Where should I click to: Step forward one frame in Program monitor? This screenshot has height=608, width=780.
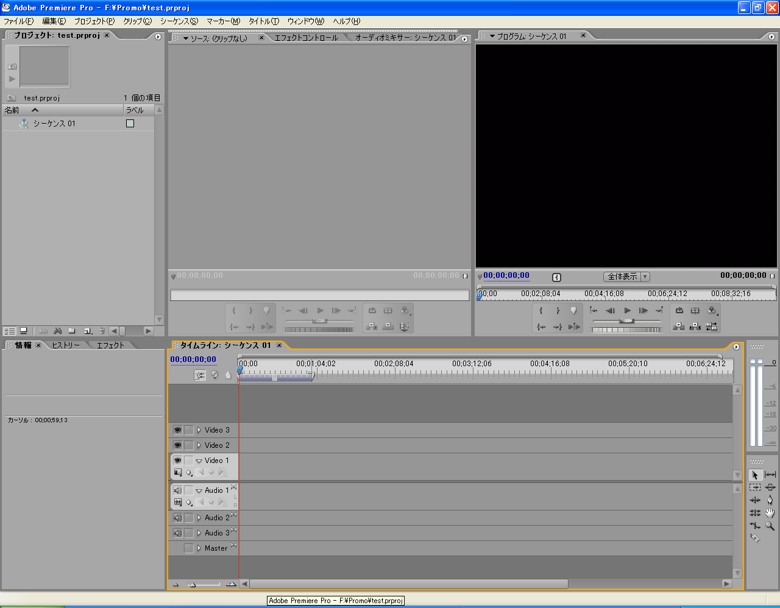[643, 311]
